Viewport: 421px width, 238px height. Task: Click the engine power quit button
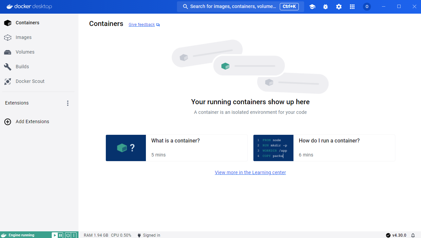pyautogui.click(x=68, y=235)
